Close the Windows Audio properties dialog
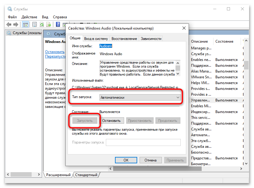 click(184, 28)
